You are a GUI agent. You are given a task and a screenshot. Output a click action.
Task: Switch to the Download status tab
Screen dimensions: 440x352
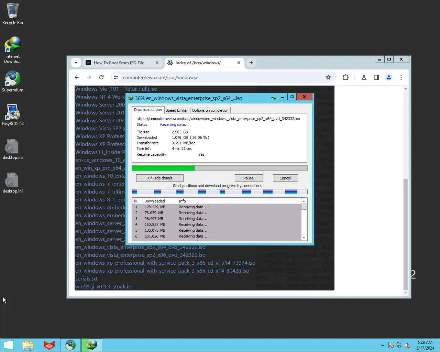(148, 110)
